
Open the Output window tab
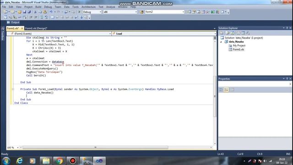[x=13, y=22]
